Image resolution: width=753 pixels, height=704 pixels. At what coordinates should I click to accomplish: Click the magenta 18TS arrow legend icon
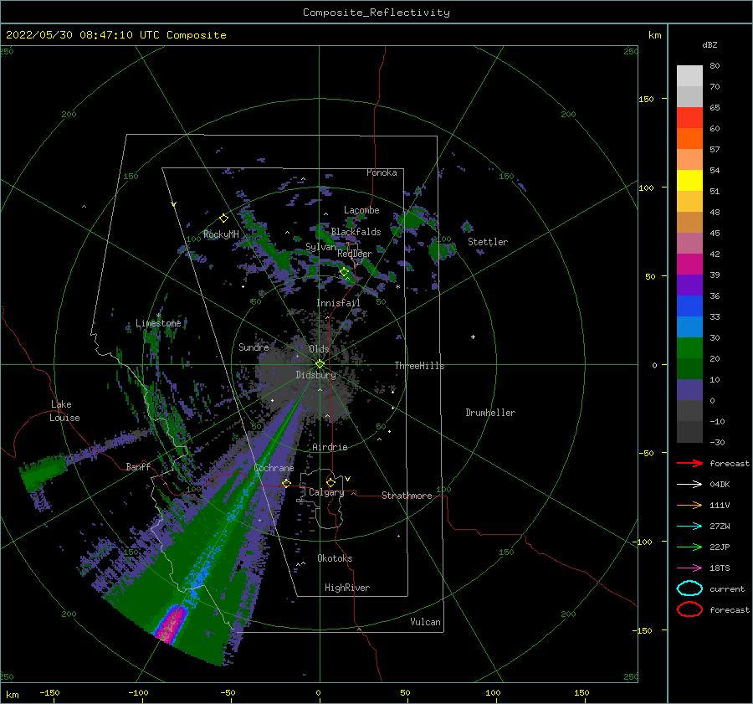click(x=689, y=568)
